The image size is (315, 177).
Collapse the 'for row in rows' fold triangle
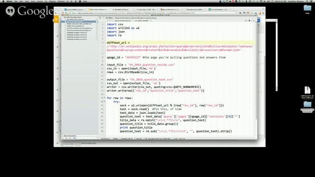point(104,98)
